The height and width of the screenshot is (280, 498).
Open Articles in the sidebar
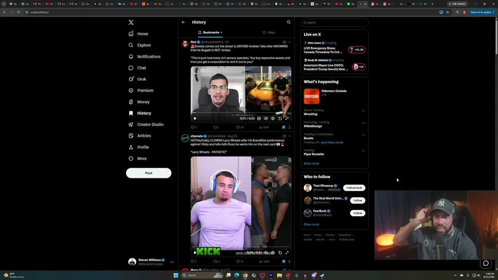140,136
